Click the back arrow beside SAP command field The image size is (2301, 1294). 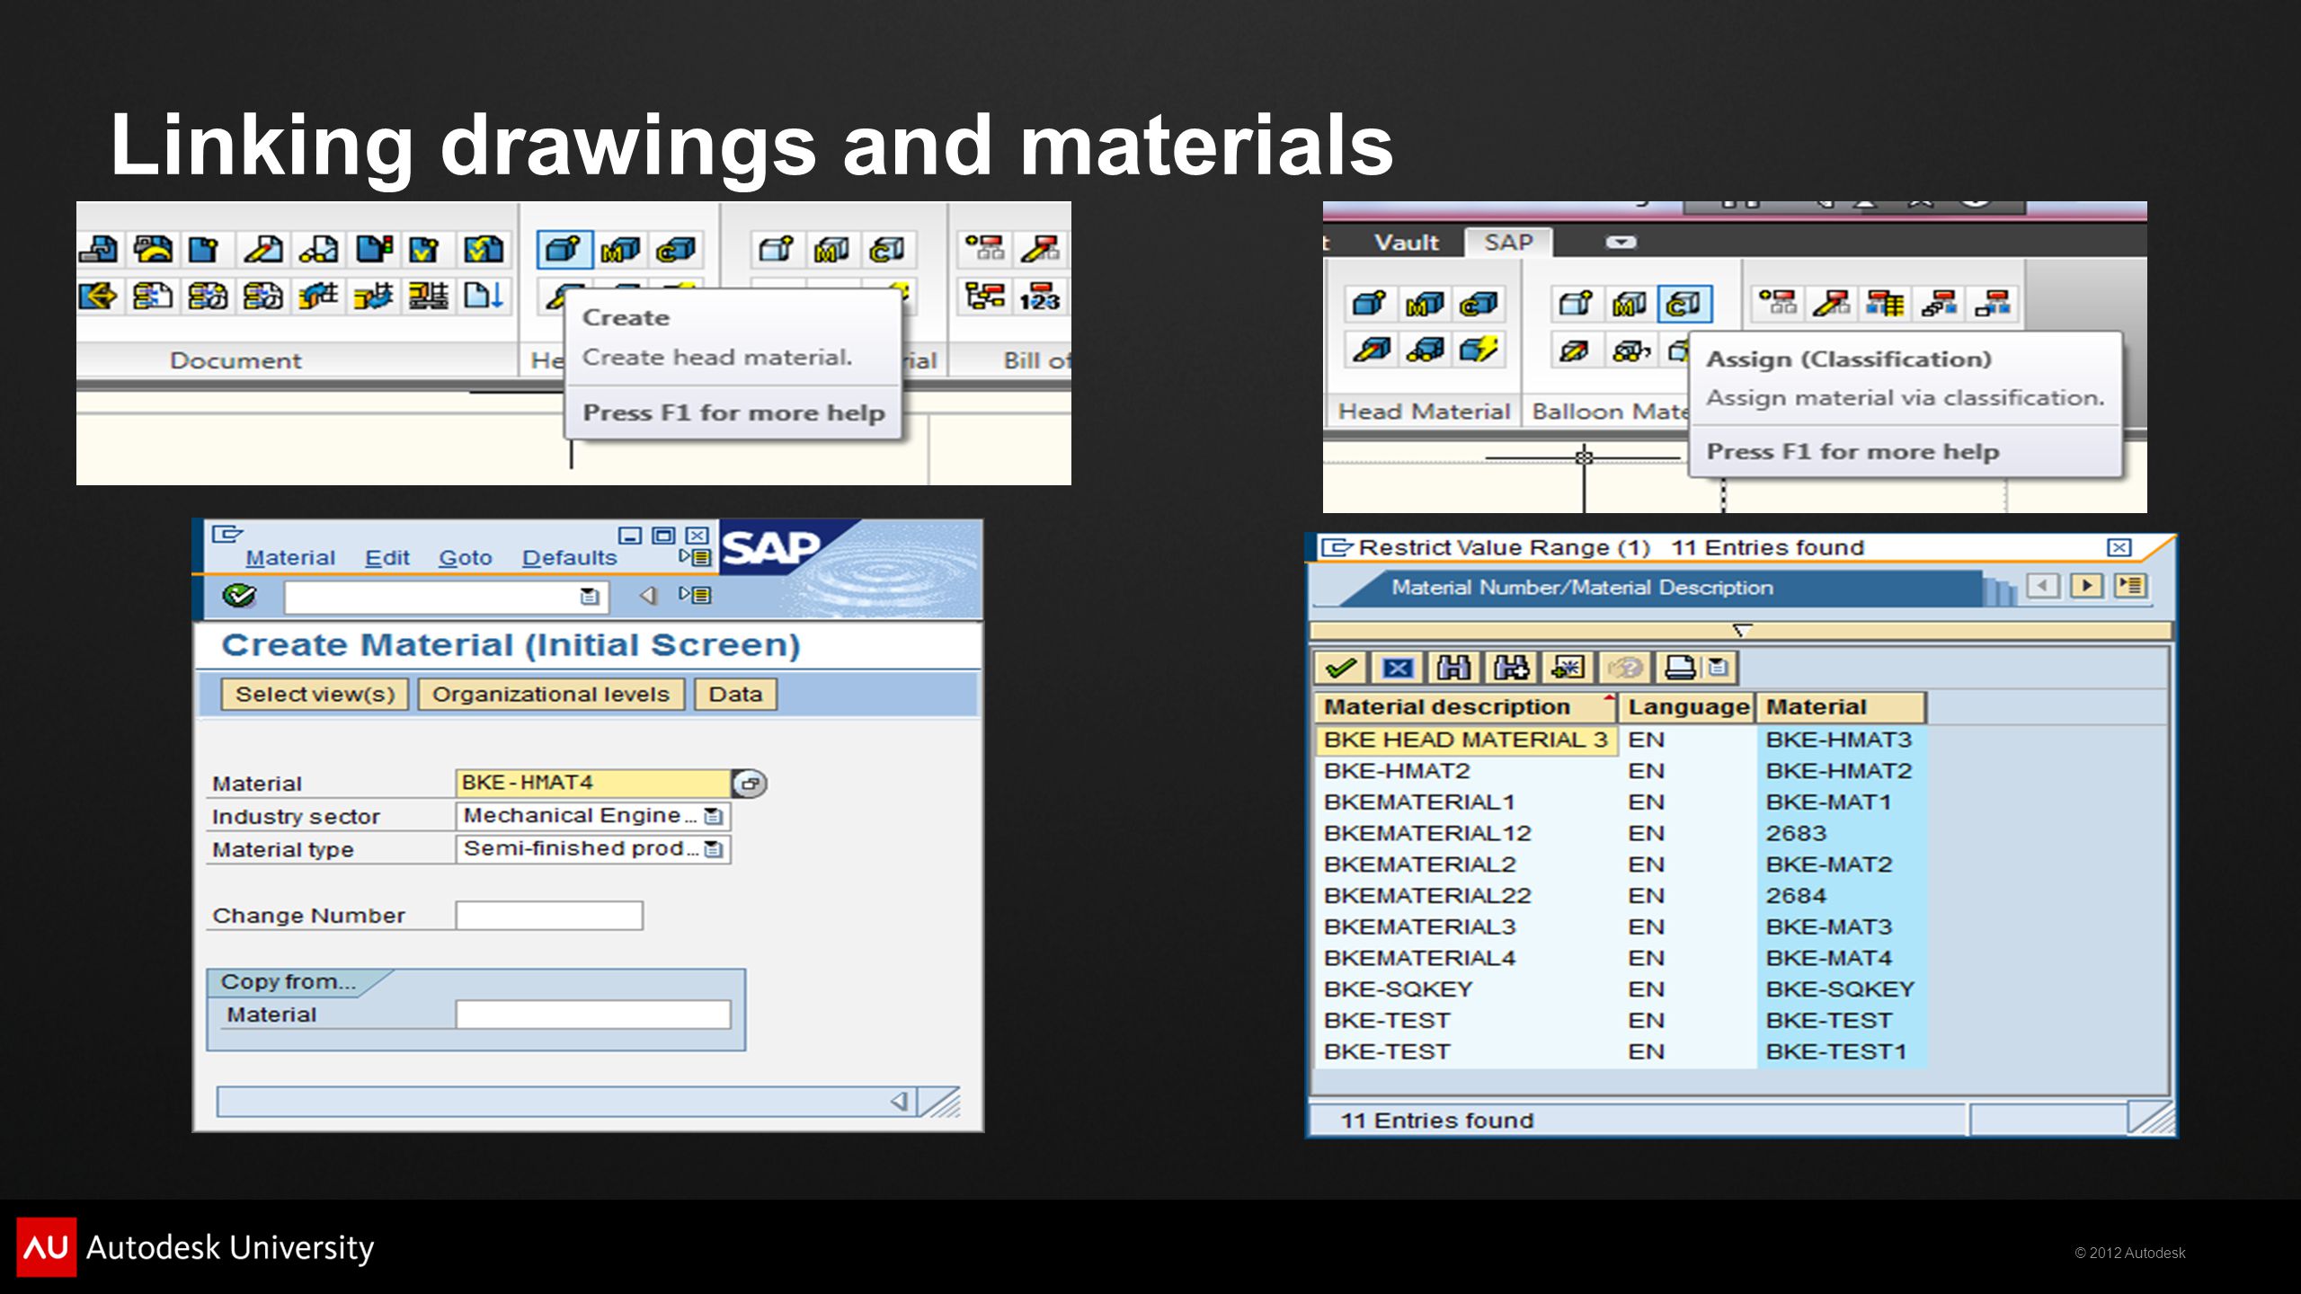(648, 595)
